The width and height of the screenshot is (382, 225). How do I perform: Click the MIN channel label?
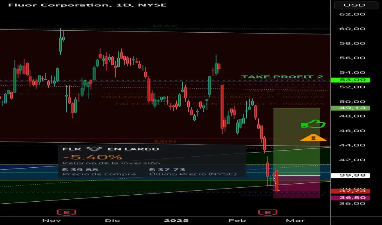[165, 141]
